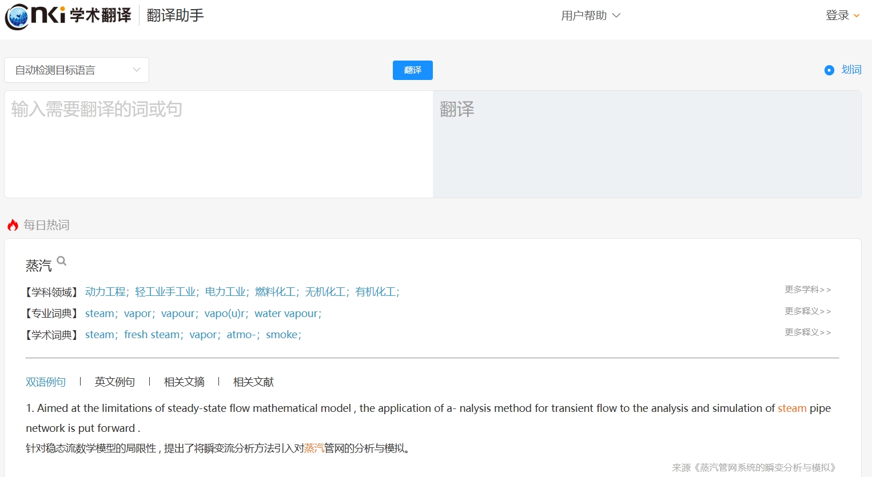Click the vapour translation link
The width and height of the screenshot is (872, 477).
pyautogui.click(x=178, y=314)
